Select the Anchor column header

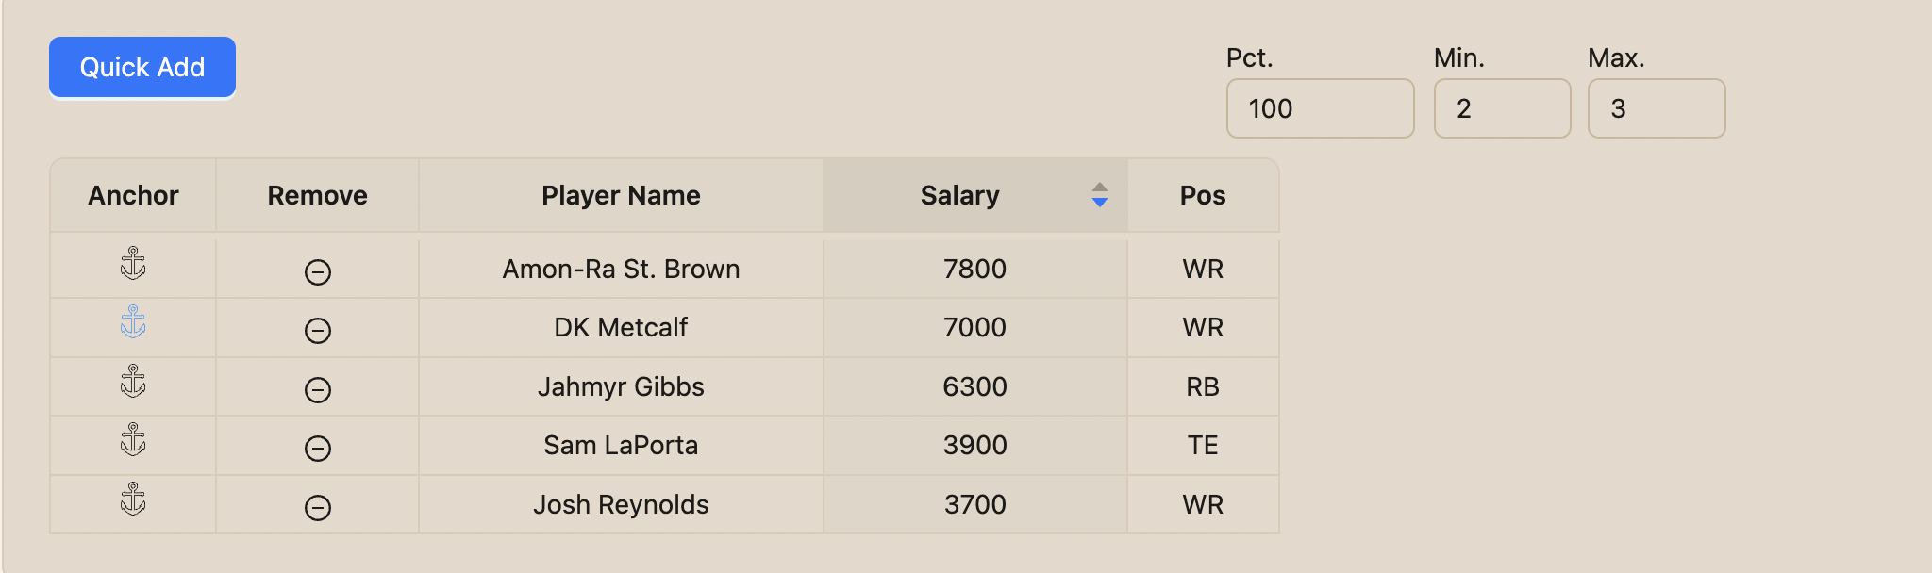[133, 195]
